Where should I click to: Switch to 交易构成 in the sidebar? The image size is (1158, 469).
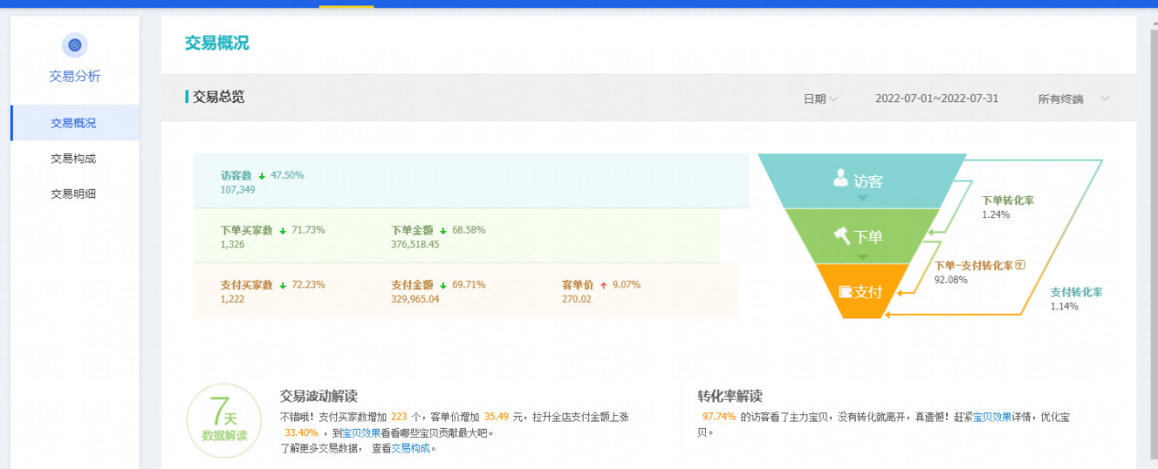pyautogui.click(x=73, y=159)
